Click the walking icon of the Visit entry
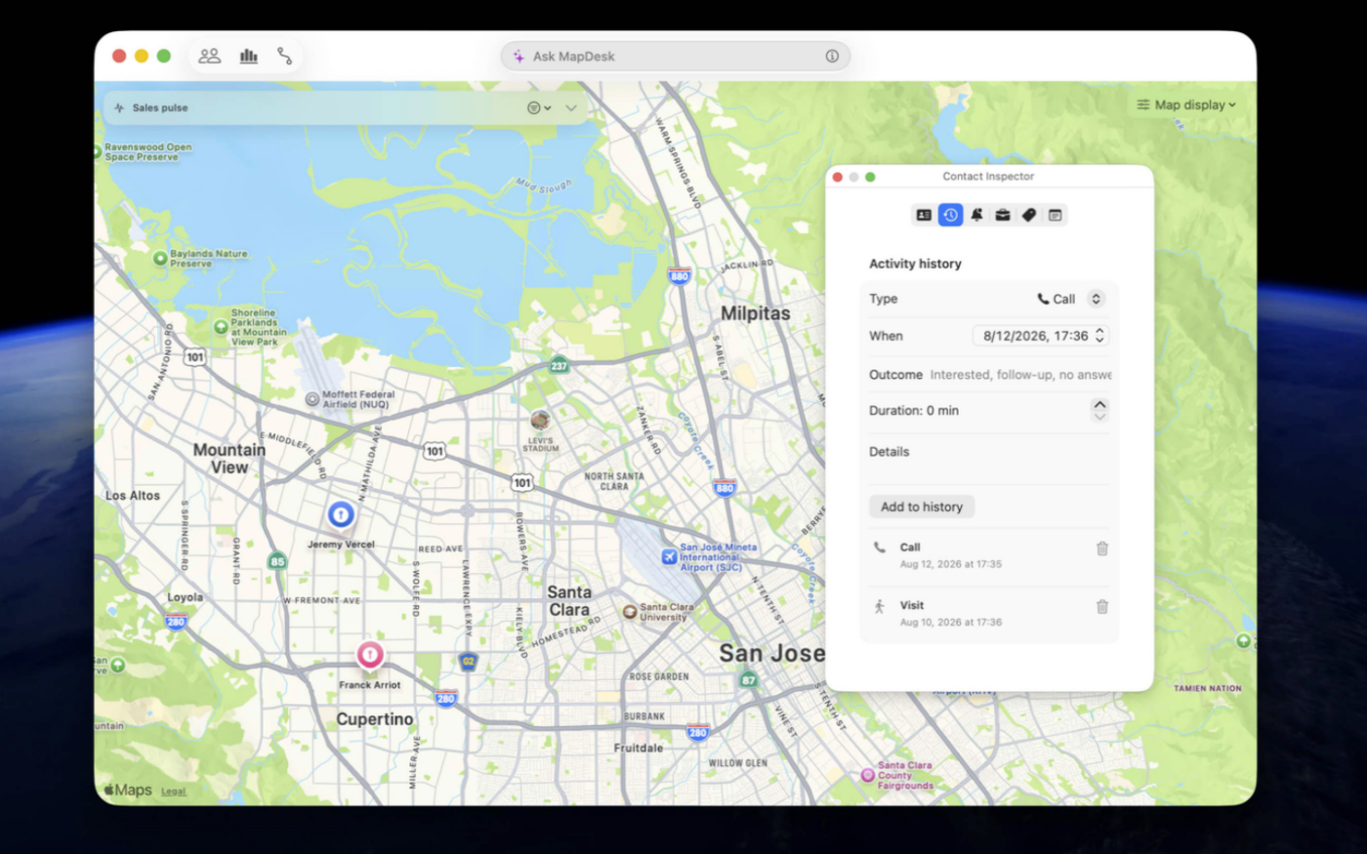 (x=880, y=606)
